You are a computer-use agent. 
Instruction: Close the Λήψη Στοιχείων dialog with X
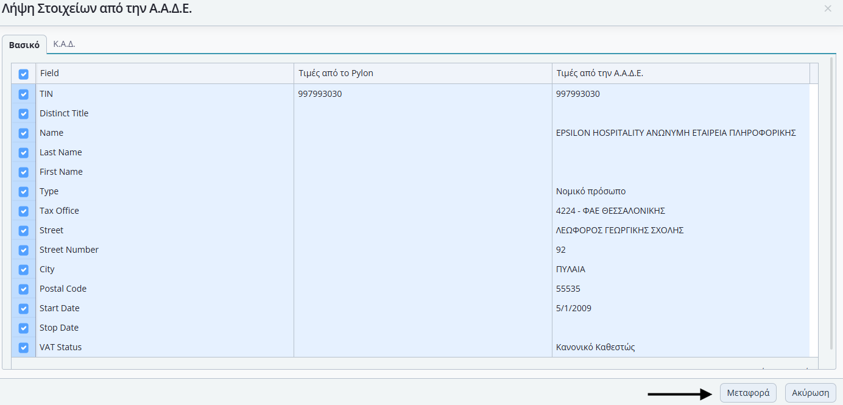coord(827,9)
